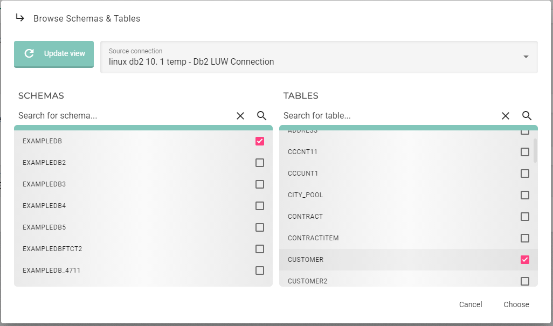553x326 pixels.
Task: Click Cancel to dismiss the dialog
Action: pyautogui.click(x=470, y=304)
